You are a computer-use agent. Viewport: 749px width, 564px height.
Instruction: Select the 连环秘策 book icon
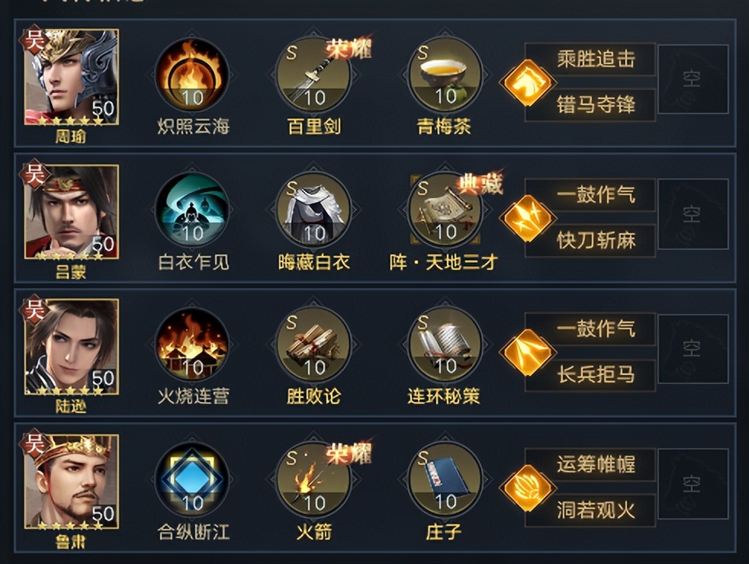pos(445,345)
